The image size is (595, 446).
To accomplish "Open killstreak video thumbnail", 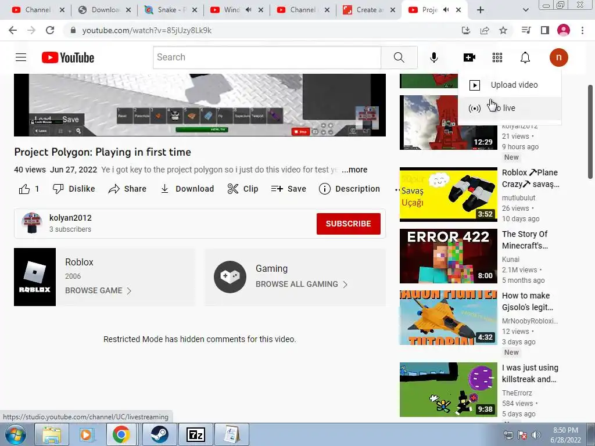I will click(x=448, y=390).
